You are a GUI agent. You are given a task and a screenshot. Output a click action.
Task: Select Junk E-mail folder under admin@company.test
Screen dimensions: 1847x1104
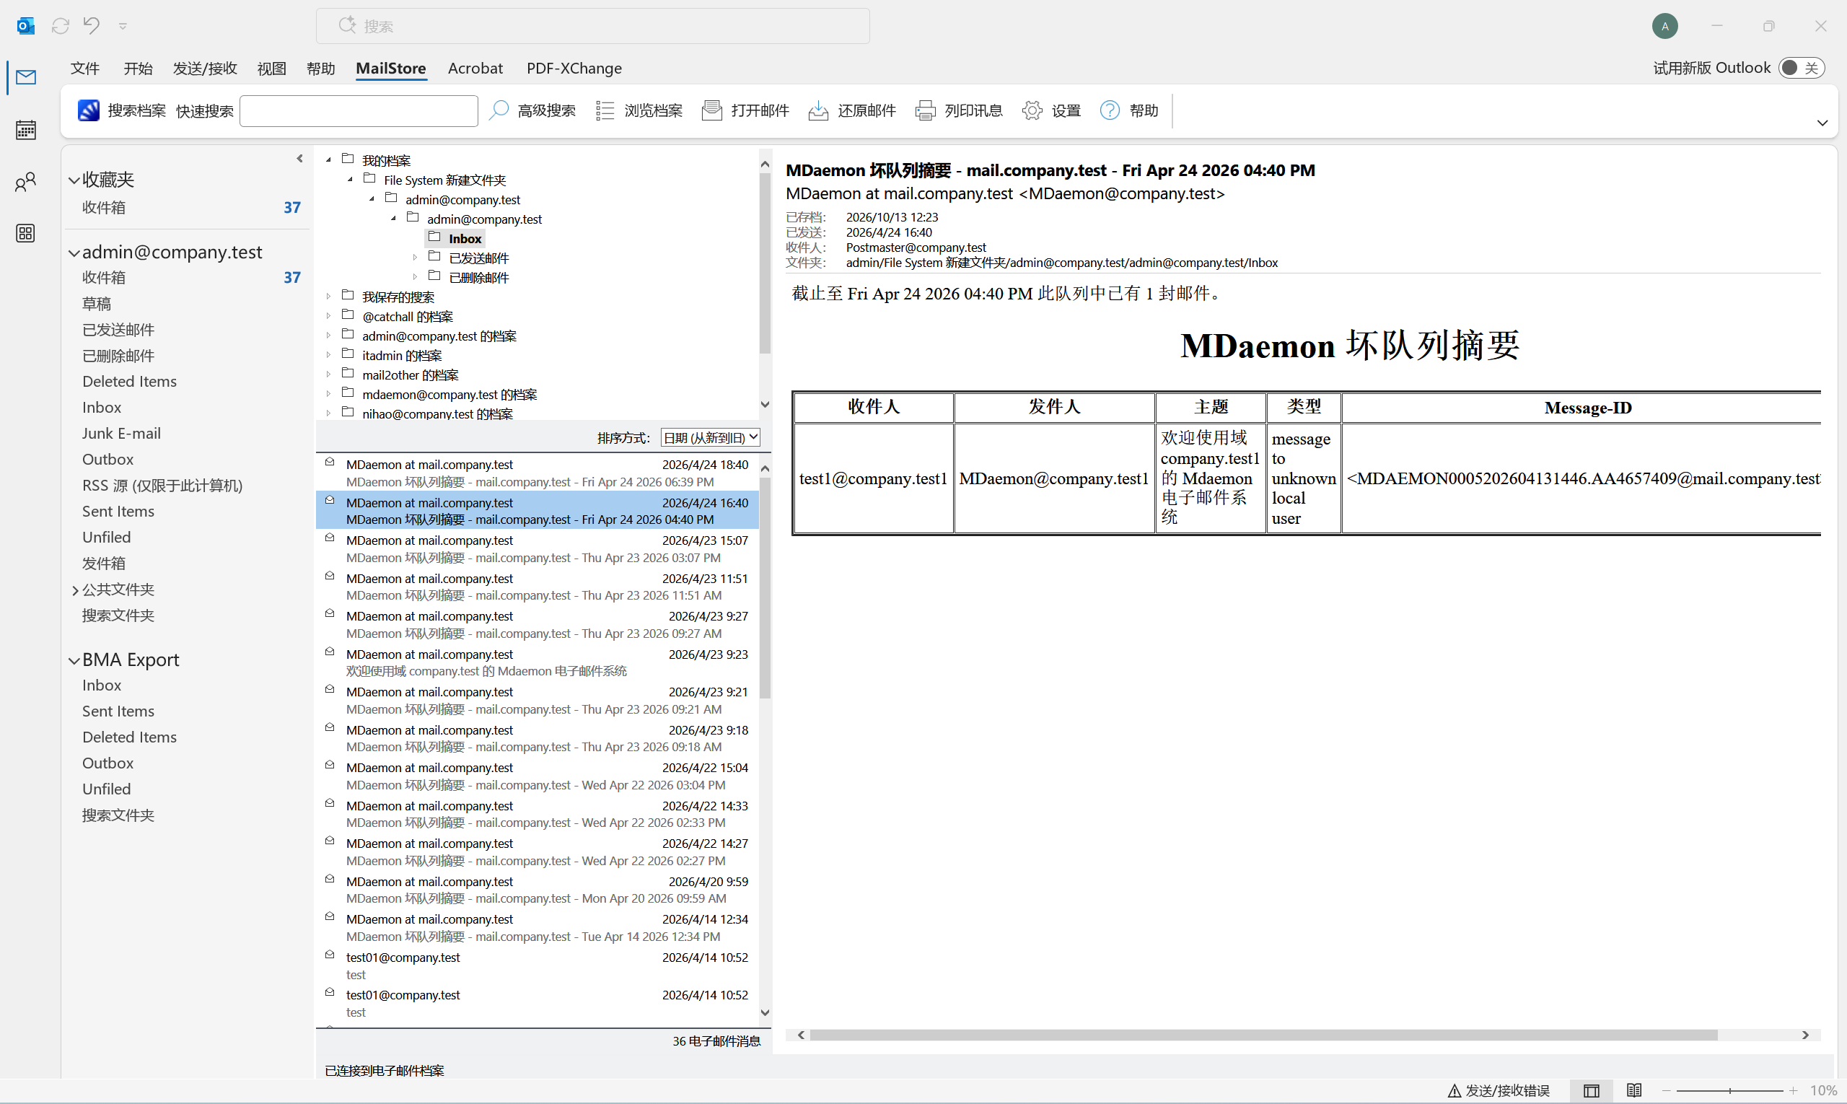coord(121,433)
